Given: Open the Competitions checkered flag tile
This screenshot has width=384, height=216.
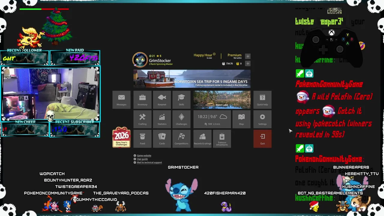Looking at the screenshot, I should tap(181, 139).
